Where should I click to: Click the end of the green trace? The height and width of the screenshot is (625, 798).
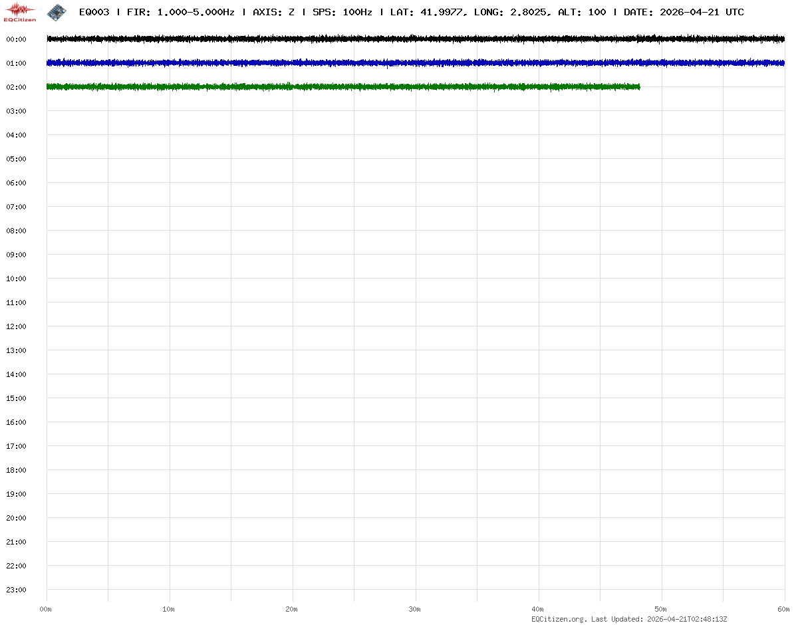tap(638, 86)
